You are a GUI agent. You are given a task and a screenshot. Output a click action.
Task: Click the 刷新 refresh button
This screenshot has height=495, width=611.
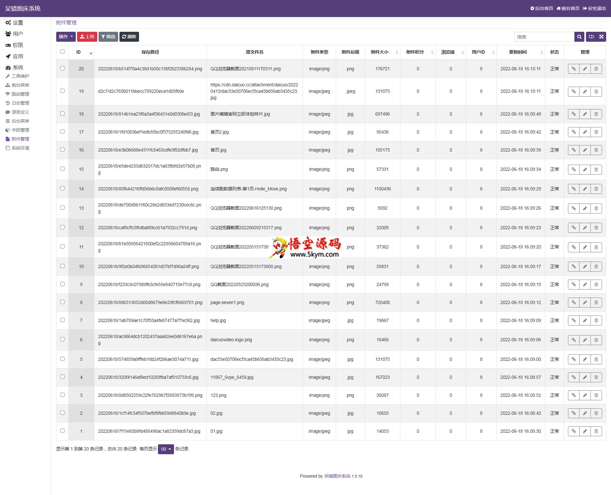[x=129, y=37]
